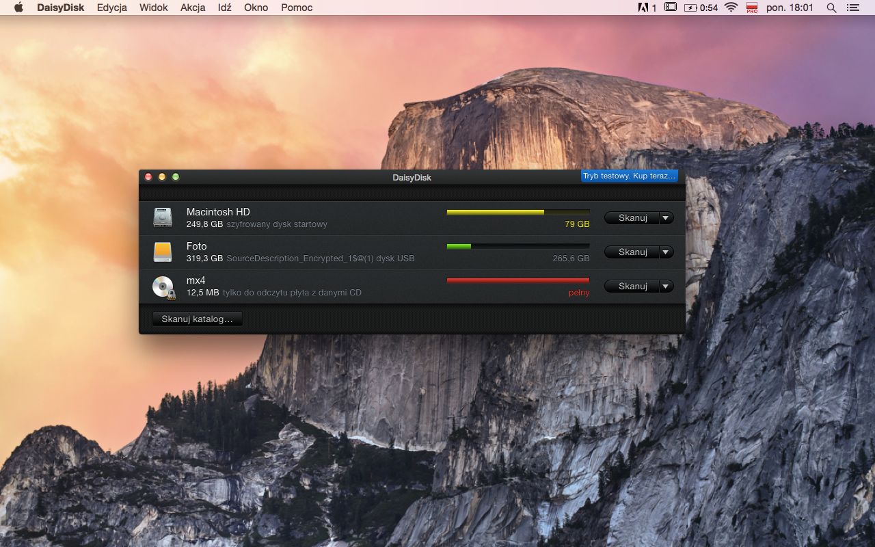Open Spotlight search magnifier
This screenshot has width=875, height=547.
[831, 8]
